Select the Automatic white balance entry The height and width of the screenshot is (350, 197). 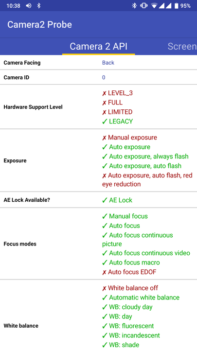coord(141,297)
